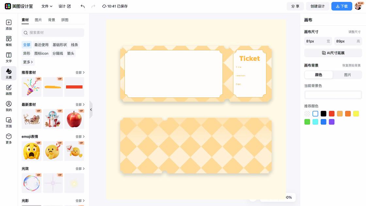Pick the red recommended color swatch
Viewport: 366px width, 206px height.
tap(331, 114)
